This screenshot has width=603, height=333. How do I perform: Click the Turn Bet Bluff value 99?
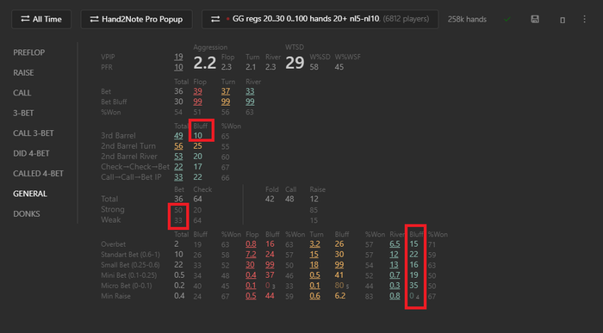point(226,102)
